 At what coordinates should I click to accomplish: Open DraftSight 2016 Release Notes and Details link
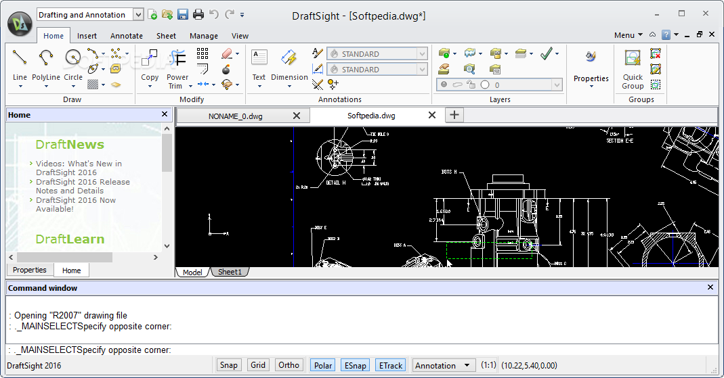tap(83, 186)
